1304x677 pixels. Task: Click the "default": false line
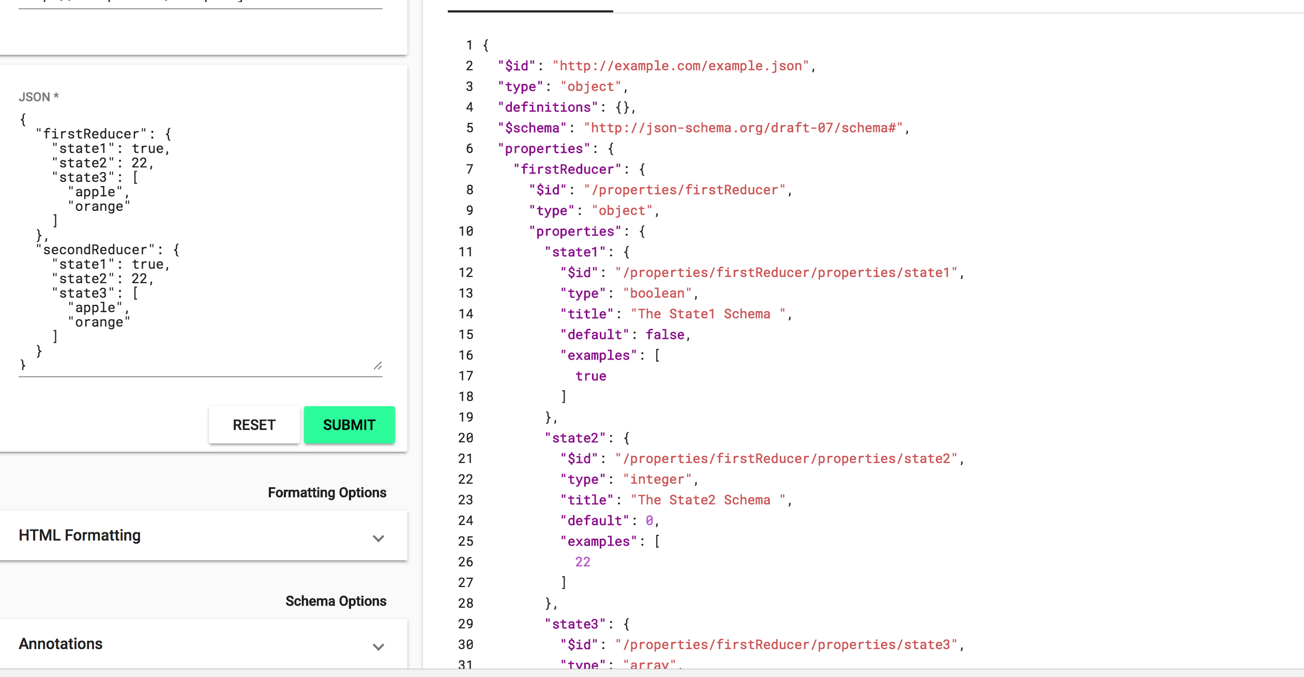[x=625, y=335]
